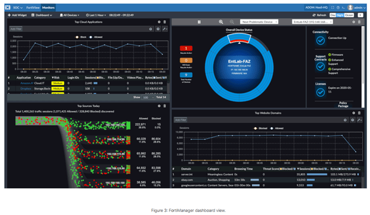Open the EntLab-FAZ device dropdown
Viewport: 370px width, 215px height.
(312, 22)
